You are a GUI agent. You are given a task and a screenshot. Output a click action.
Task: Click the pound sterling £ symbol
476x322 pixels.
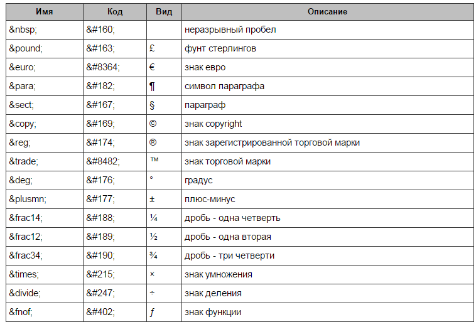tap(152, 48)
